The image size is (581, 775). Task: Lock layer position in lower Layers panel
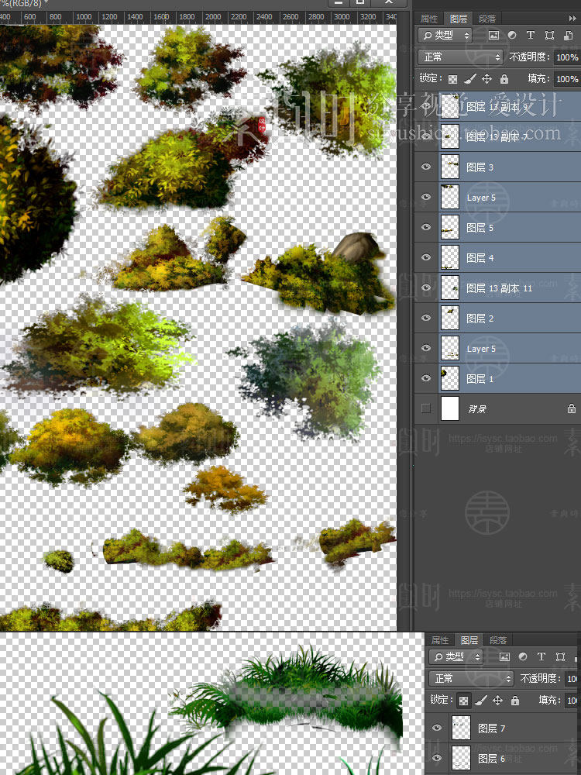[498, 700]
